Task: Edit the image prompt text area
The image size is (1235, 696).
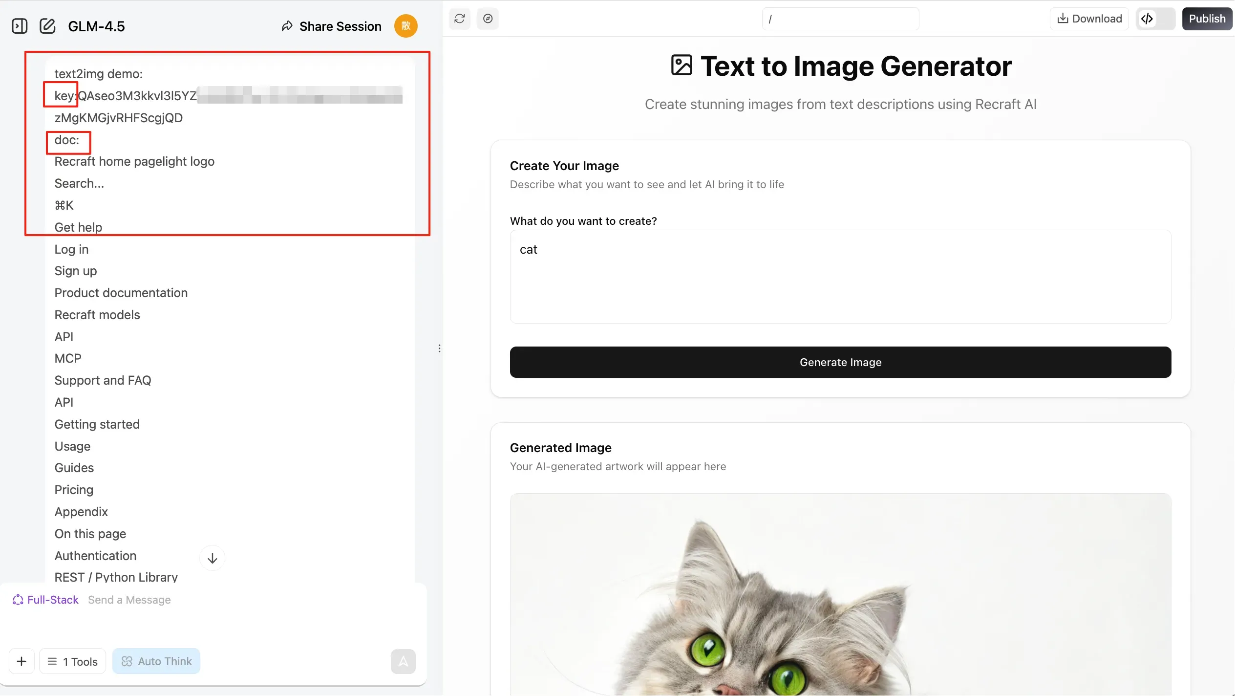Action: [x=840, y=277]
